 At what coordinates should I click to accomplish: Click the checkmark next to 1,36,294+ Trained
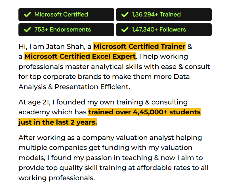coord(125,14)
